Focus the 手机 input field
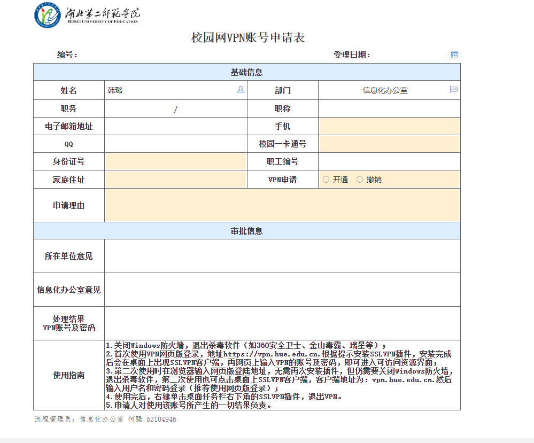534x443 pixels. pos(389,127)
